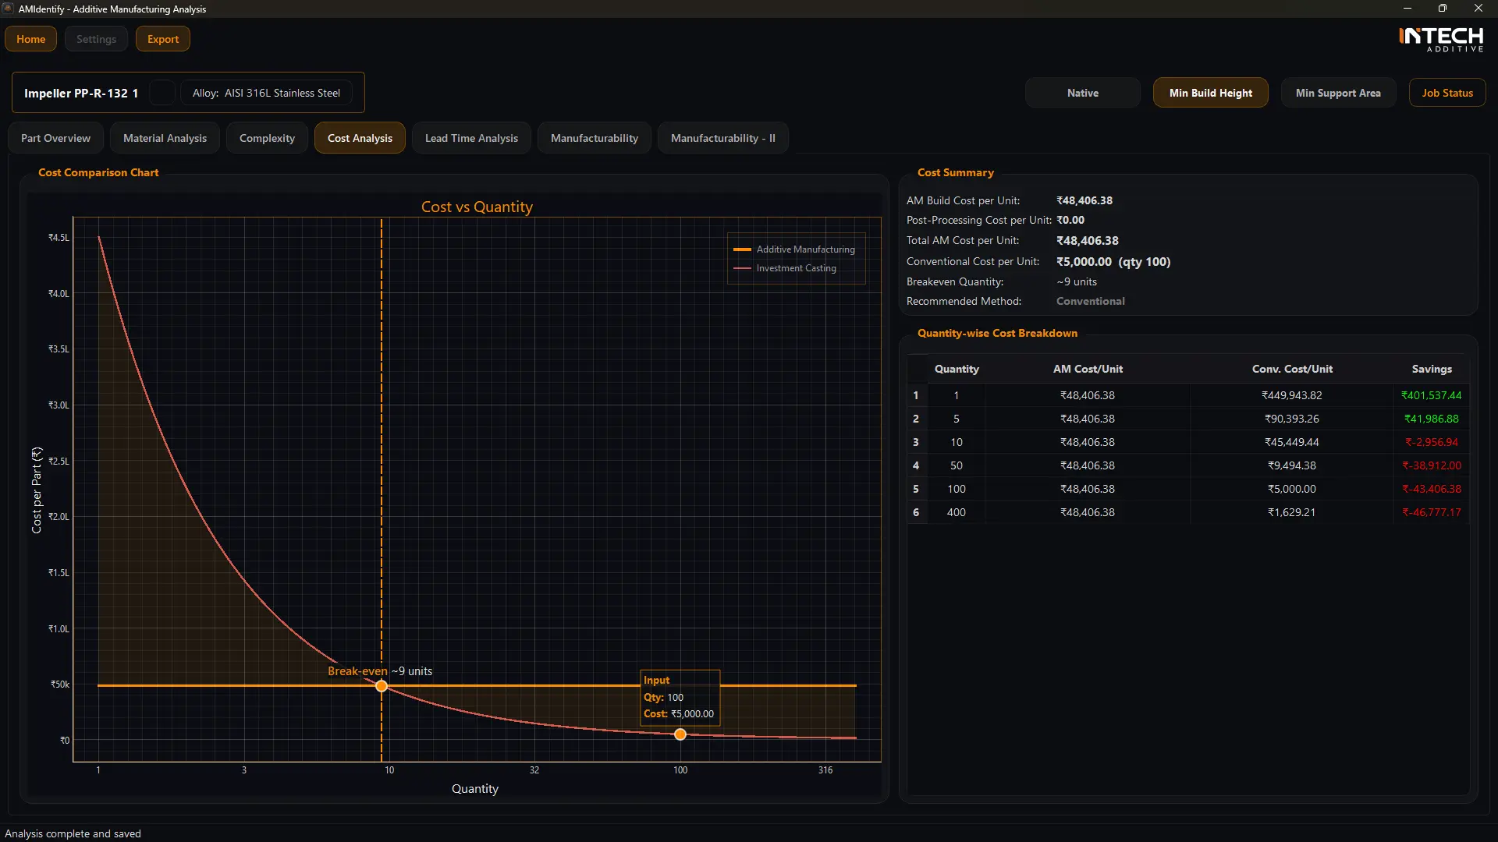Image resolution: width=1498 pixels, height=842 pixels.
Task: Select the Cost Analysis tab
Action: pos(360,138)
